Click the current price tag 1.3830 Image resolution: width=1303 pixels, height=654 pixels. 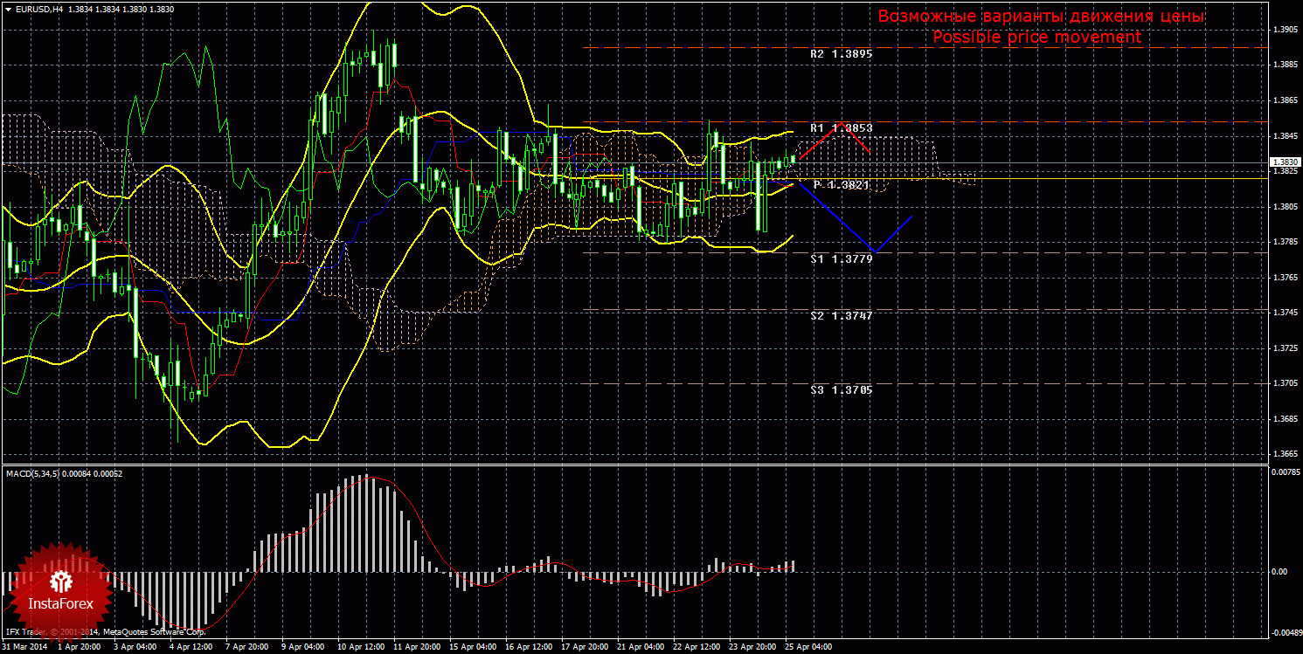coord(1284,162)
